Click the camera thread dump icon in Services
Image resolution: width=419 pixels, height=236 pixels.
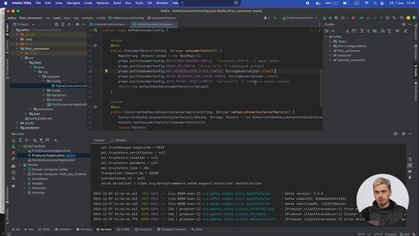(13, 166)
